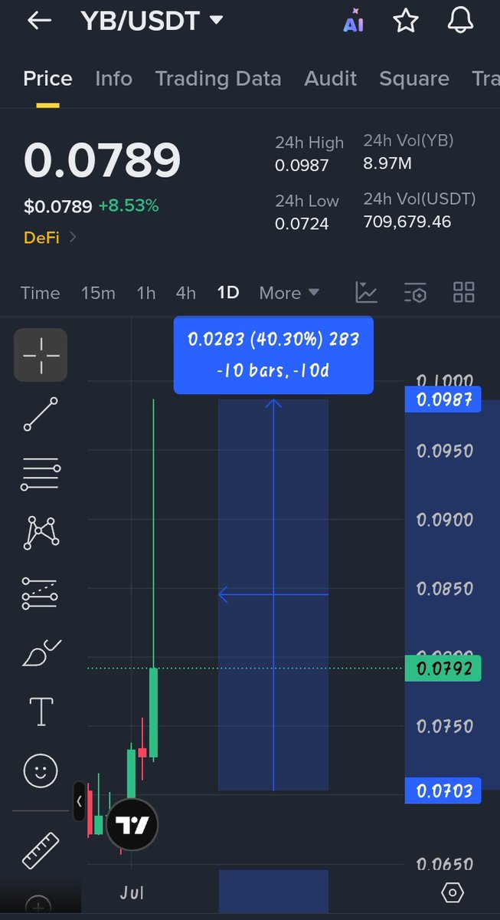Select the 1D chart interval
Viewport: 500px width, 920px height.
(228, 293)
